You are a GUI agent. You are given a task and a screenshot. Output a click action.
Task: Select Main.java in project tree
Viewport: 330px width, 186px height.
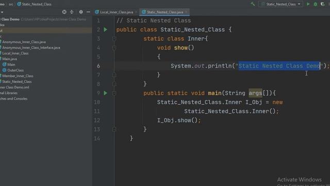[9, 59]
